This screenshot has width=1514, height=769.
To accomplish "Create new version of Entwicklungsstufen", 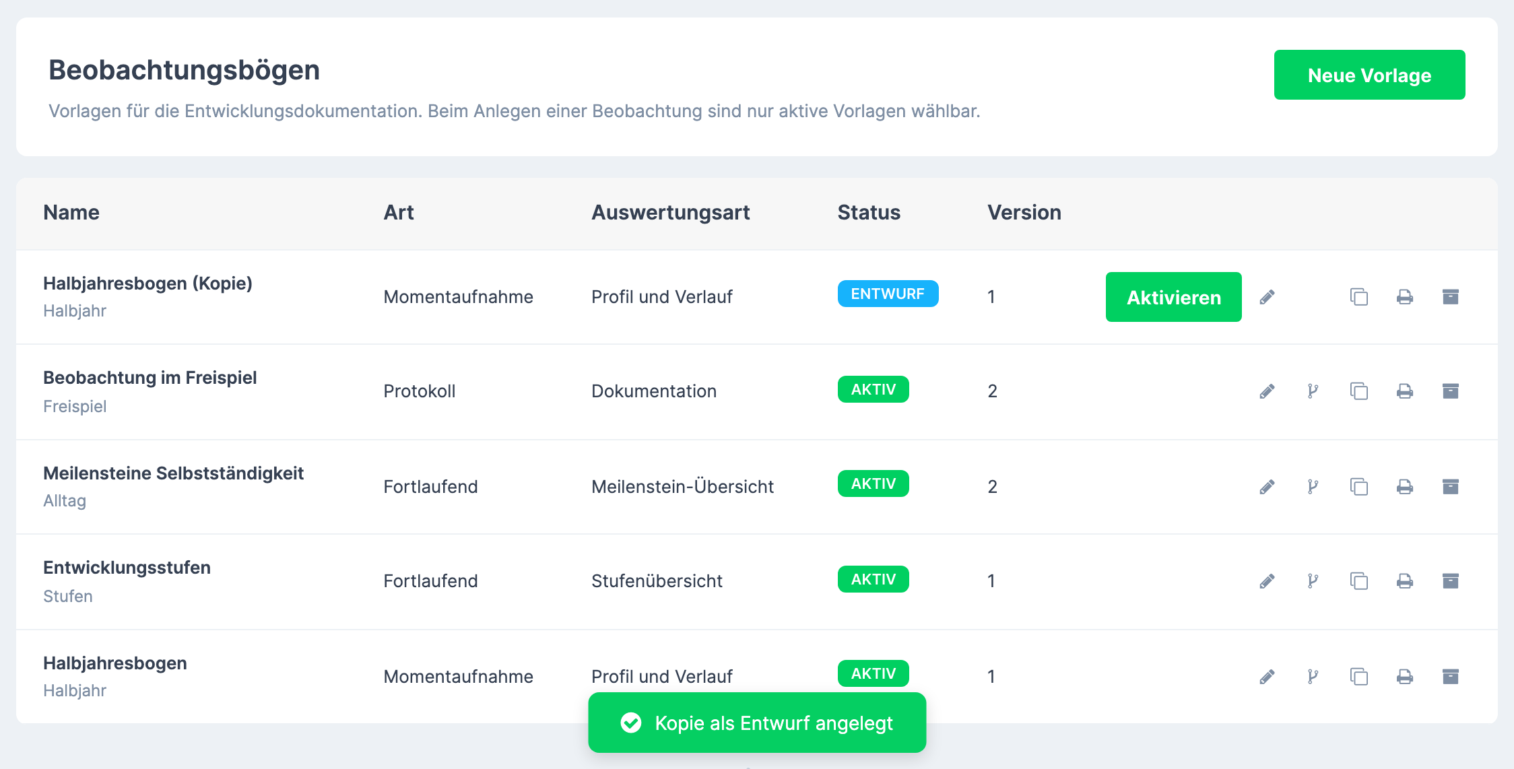I will point(1313,581).
